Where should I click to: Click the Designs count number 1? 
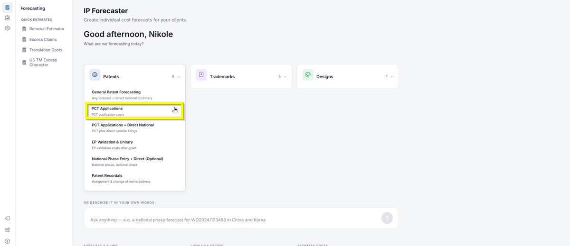point(387,76)
